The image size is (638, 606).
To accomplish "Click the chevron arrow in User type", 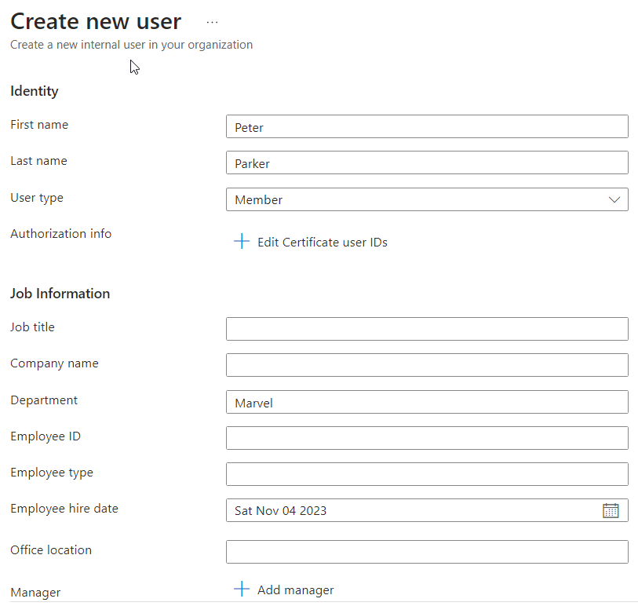I will (x=614, y=199).
